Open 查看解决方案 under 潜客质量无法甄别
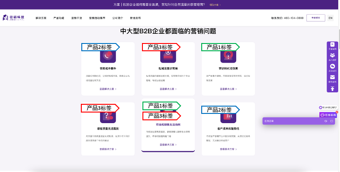Image resolution: width=340 pixels, height=172 pixels. tap(108, 149)
